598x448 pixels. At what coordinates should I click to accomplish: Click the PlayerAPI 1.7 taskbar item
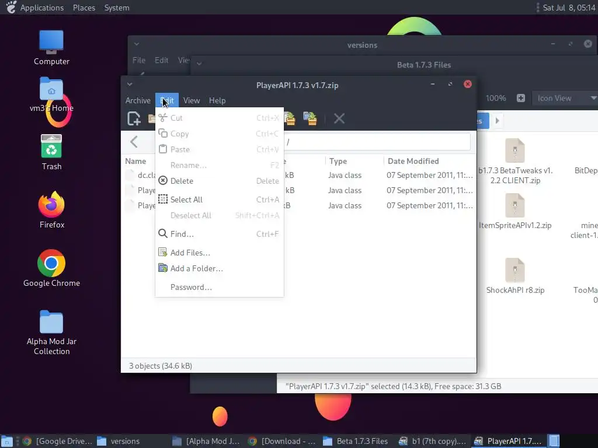click(508, 441)
